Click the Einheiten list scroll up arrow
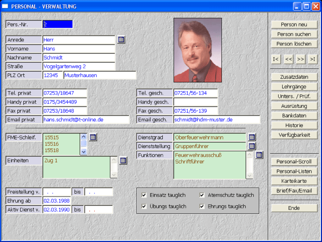322x242 pixels. (x=114, y=160)
